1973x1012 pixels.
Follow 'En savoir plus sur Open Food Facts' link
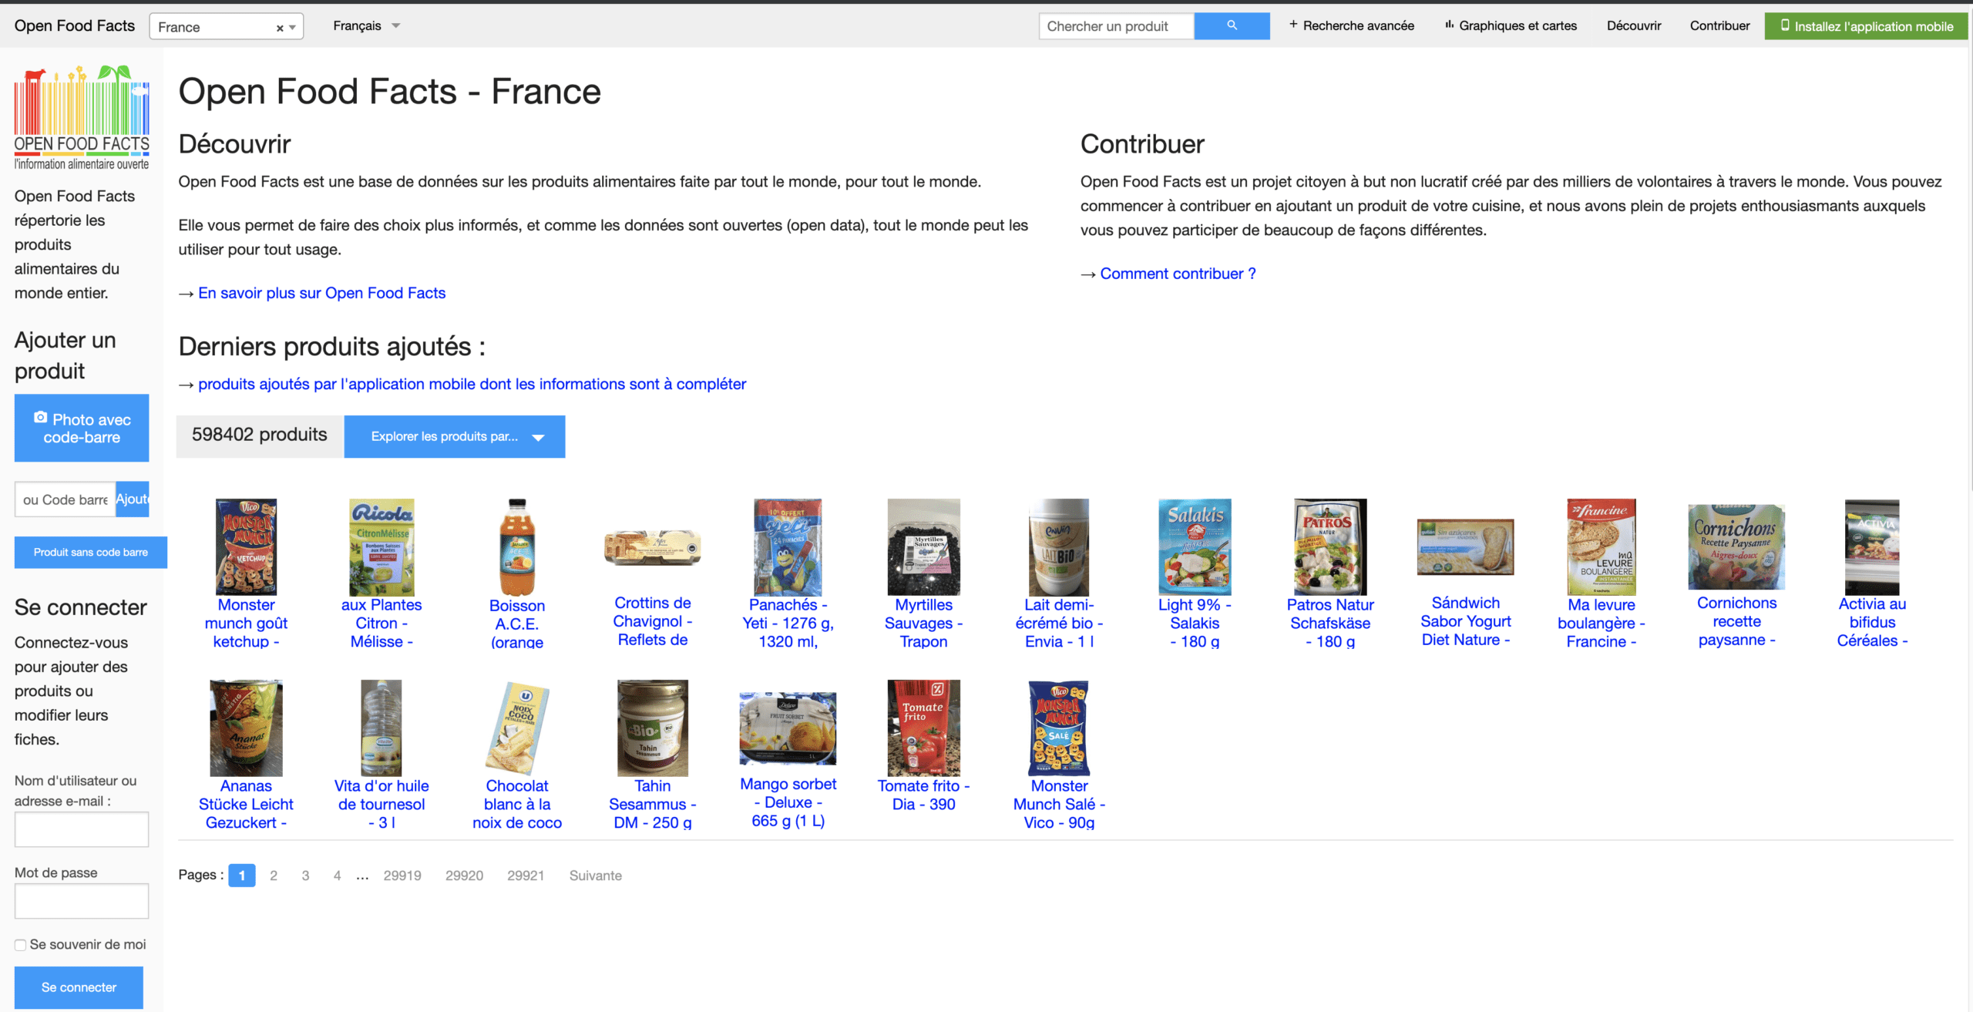tap(321, 293)
